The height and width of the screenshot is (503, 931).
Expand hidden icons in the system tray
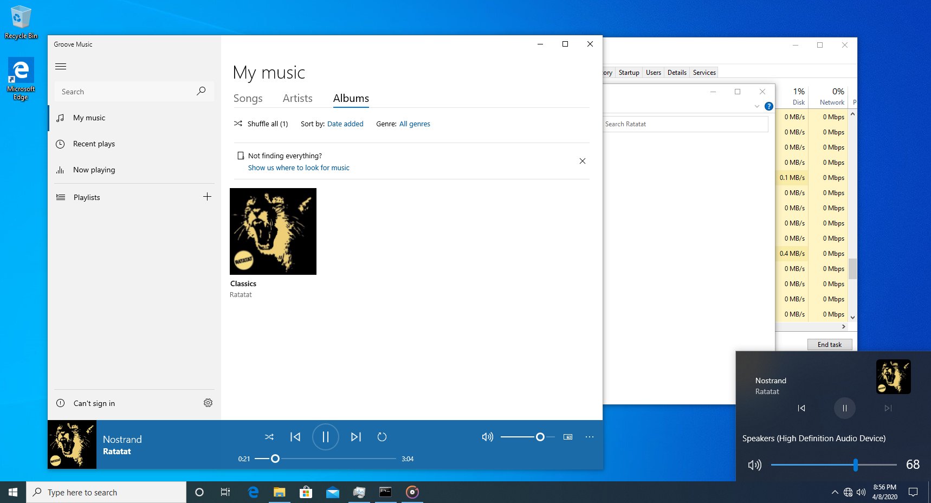[x=835, y=492]
